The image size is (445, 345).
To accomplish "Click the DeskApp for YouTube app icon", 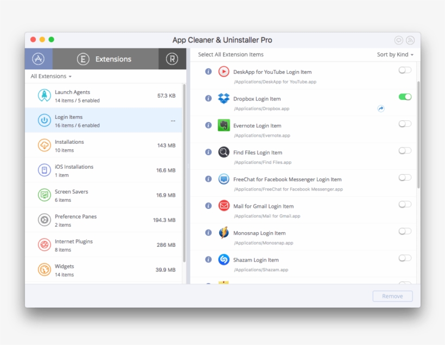I will (224, 72).
